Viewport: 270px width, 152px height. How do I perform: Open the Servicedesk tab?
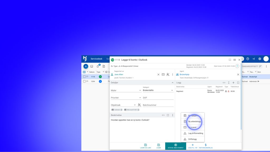[97, 59]
